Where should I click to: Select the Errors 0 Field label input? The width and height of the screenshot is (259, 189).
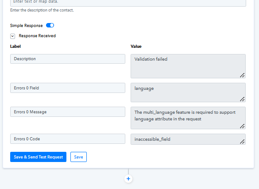pyautogui.click(x=68, y=88)
